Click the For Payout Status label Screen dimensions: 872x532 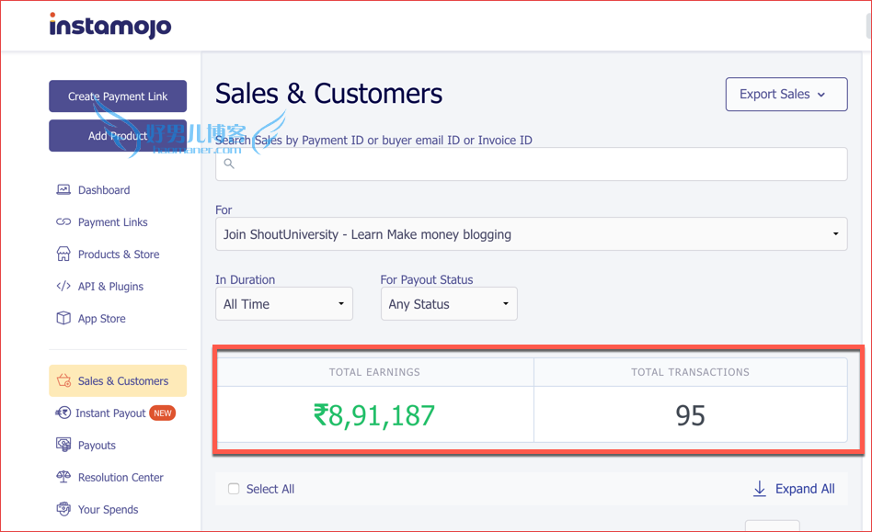point(427,280)
